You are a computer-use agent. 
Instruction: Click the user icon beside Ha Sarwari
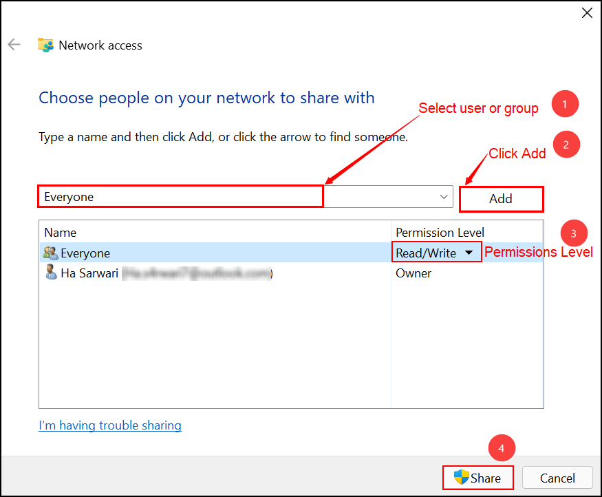50,273
